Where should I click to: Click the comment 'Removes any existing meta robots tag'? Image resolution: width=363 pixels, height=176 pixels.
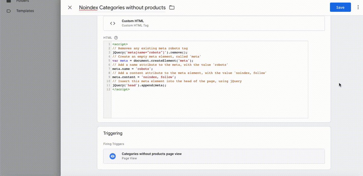tap(150, 48)
